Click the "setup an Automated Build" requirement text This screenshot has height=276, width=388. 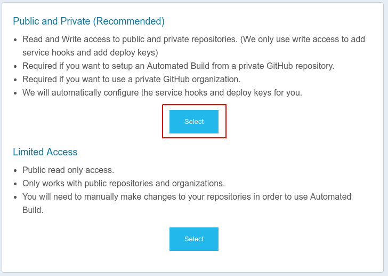click(x=179, y=66)
